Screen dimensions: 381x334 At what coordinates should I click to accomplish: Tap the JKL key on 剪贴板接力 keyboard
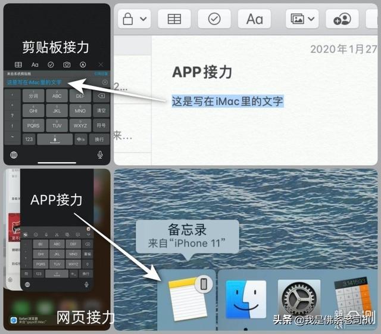coord(57,110)
